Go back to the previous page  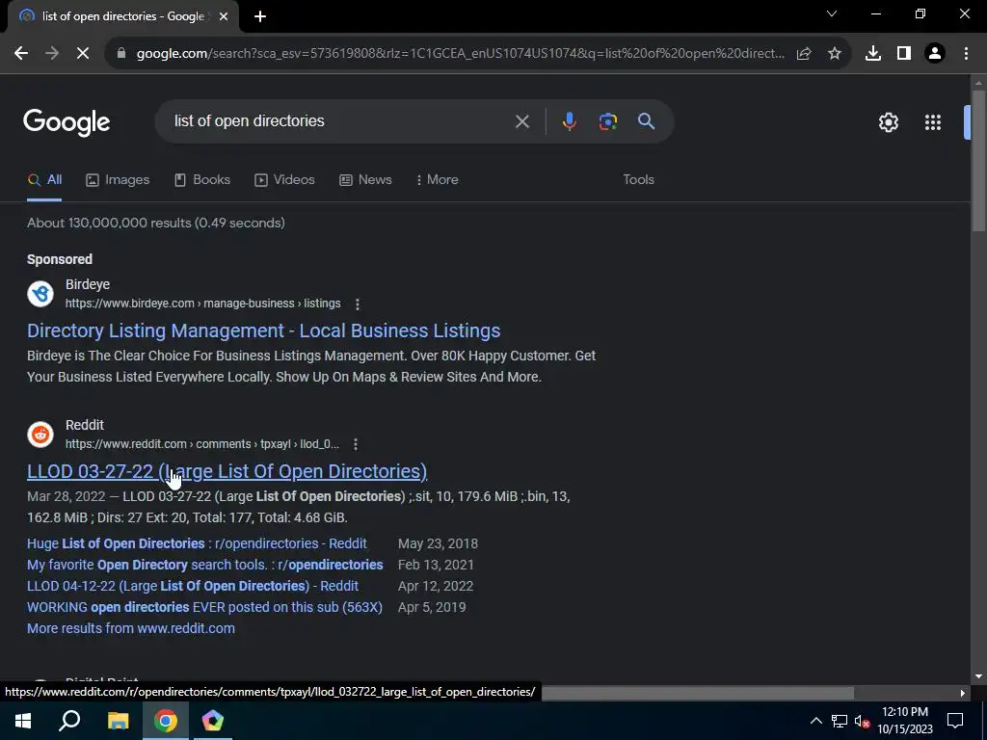21,54
